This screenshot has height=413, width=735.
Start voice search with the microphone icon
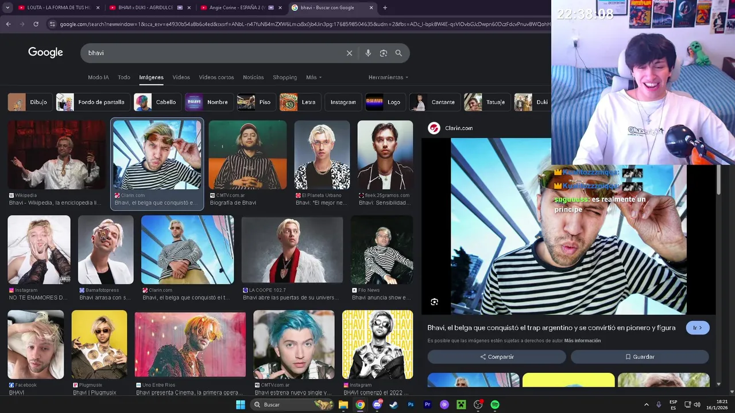[x=368, y=53]
